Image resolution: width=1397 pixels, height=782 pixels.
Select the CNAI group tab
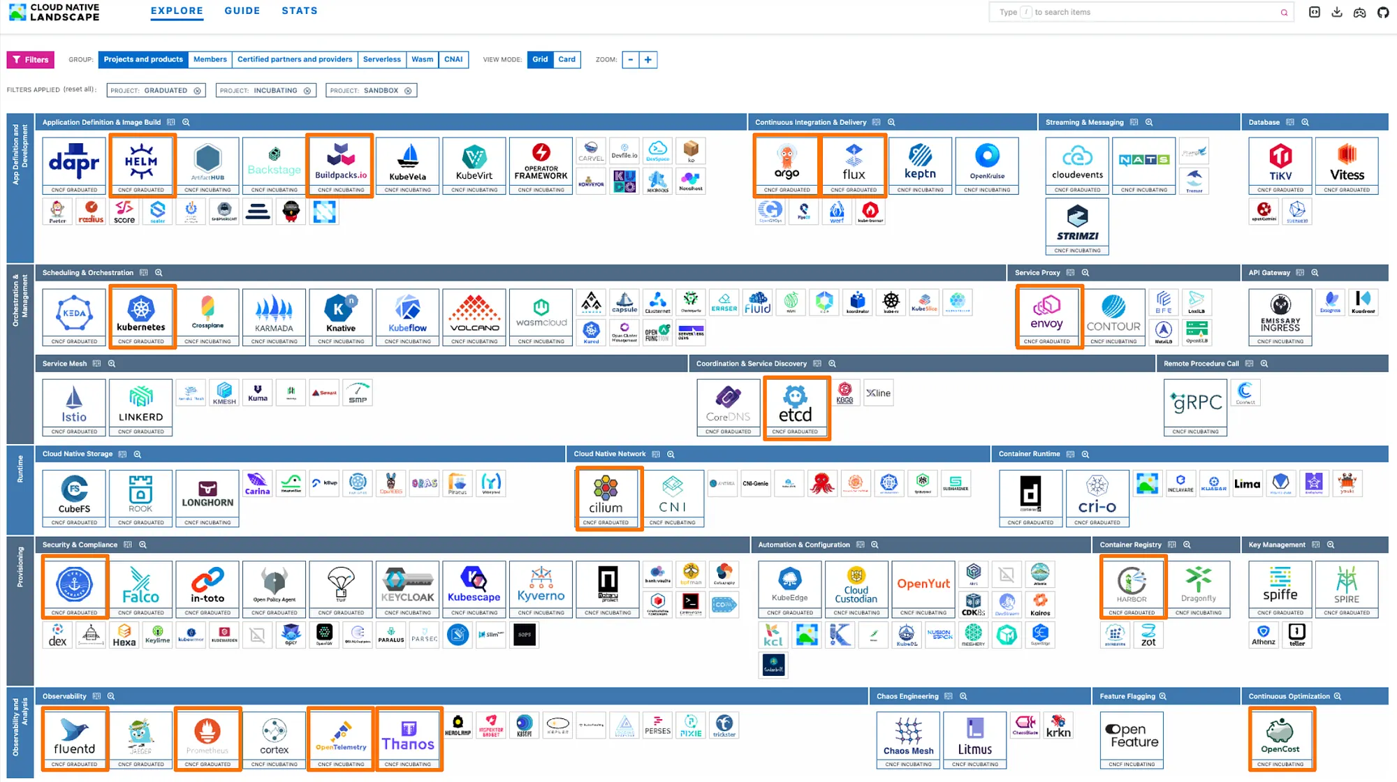tap(453, 59)
